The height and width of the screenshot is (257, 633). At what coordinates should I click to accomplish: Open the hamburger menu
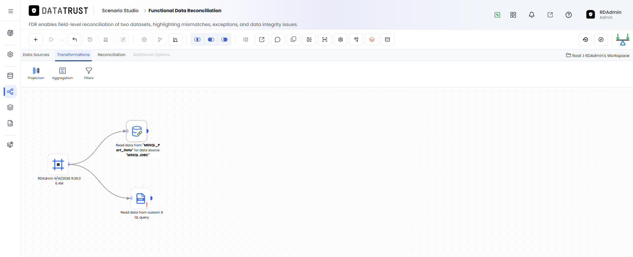[x=11, y=11]
